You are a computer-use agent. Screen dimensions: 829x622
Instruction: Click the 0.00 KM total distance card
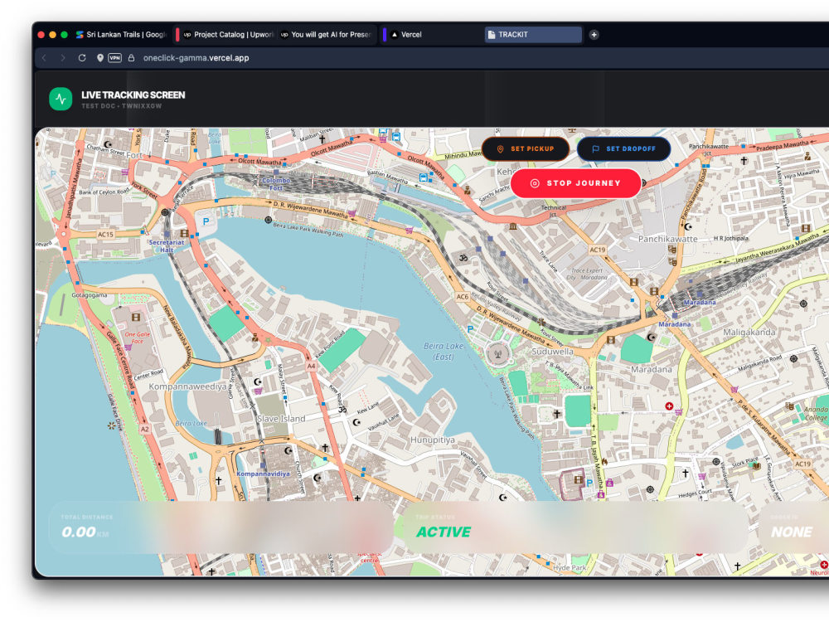tap(221, 527)
